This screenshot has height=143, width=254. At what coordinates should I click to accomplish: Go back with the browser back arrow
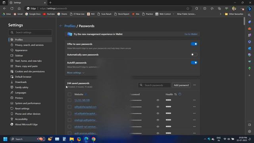point(4,8)
